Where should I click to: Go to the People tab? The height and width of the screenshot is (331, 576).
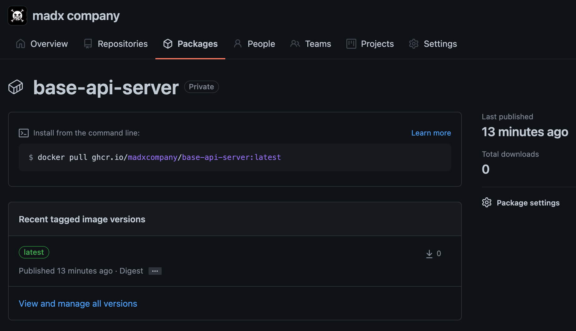click(x=254, y=44)
